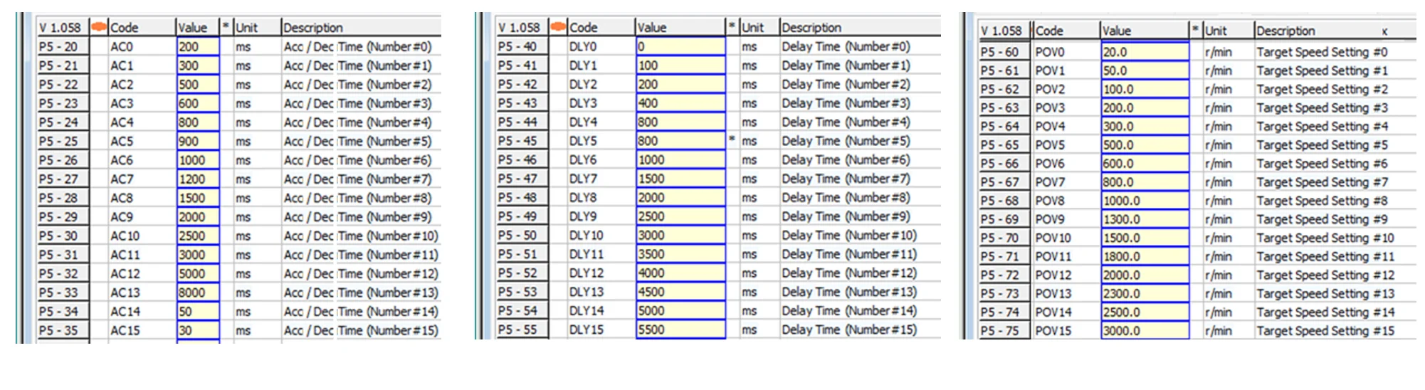Image resolution: width=1425 pixels, height=390 pixels.
Task: Edit the POV15 value field showing 3000.0
Action: [1144, 331]
